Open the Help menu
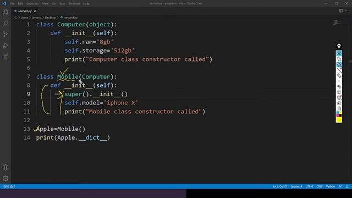This screenshot has width=352, height=198. (86, 4)
